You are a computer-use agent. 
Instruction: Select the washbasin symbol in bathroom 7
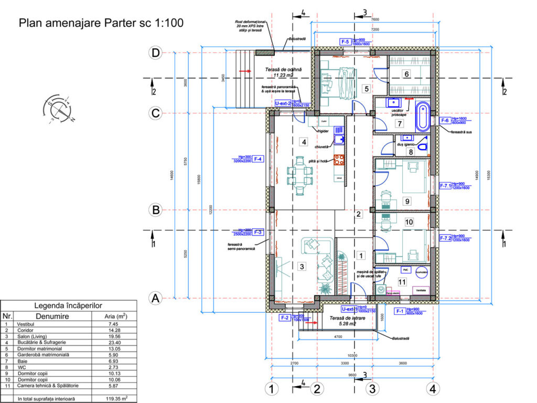394,102
